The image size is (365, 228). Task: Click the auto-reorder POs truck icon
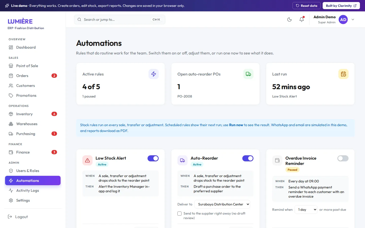point(248,74)
